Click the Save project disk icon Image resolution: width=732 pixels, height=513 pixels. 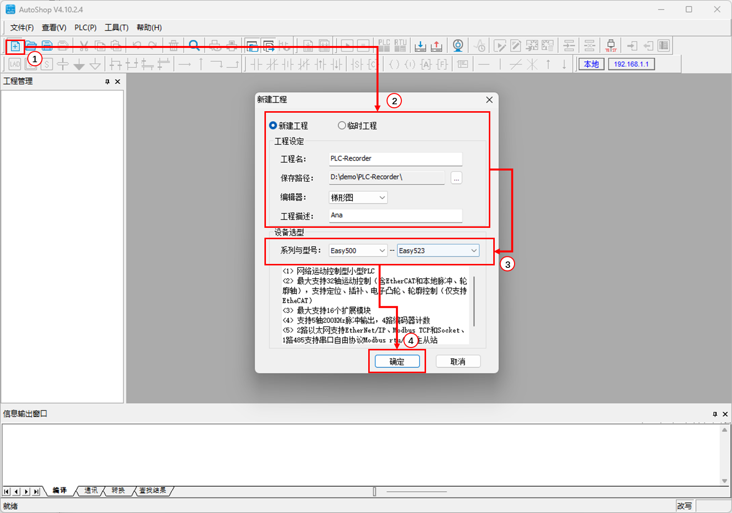point(47,46)
